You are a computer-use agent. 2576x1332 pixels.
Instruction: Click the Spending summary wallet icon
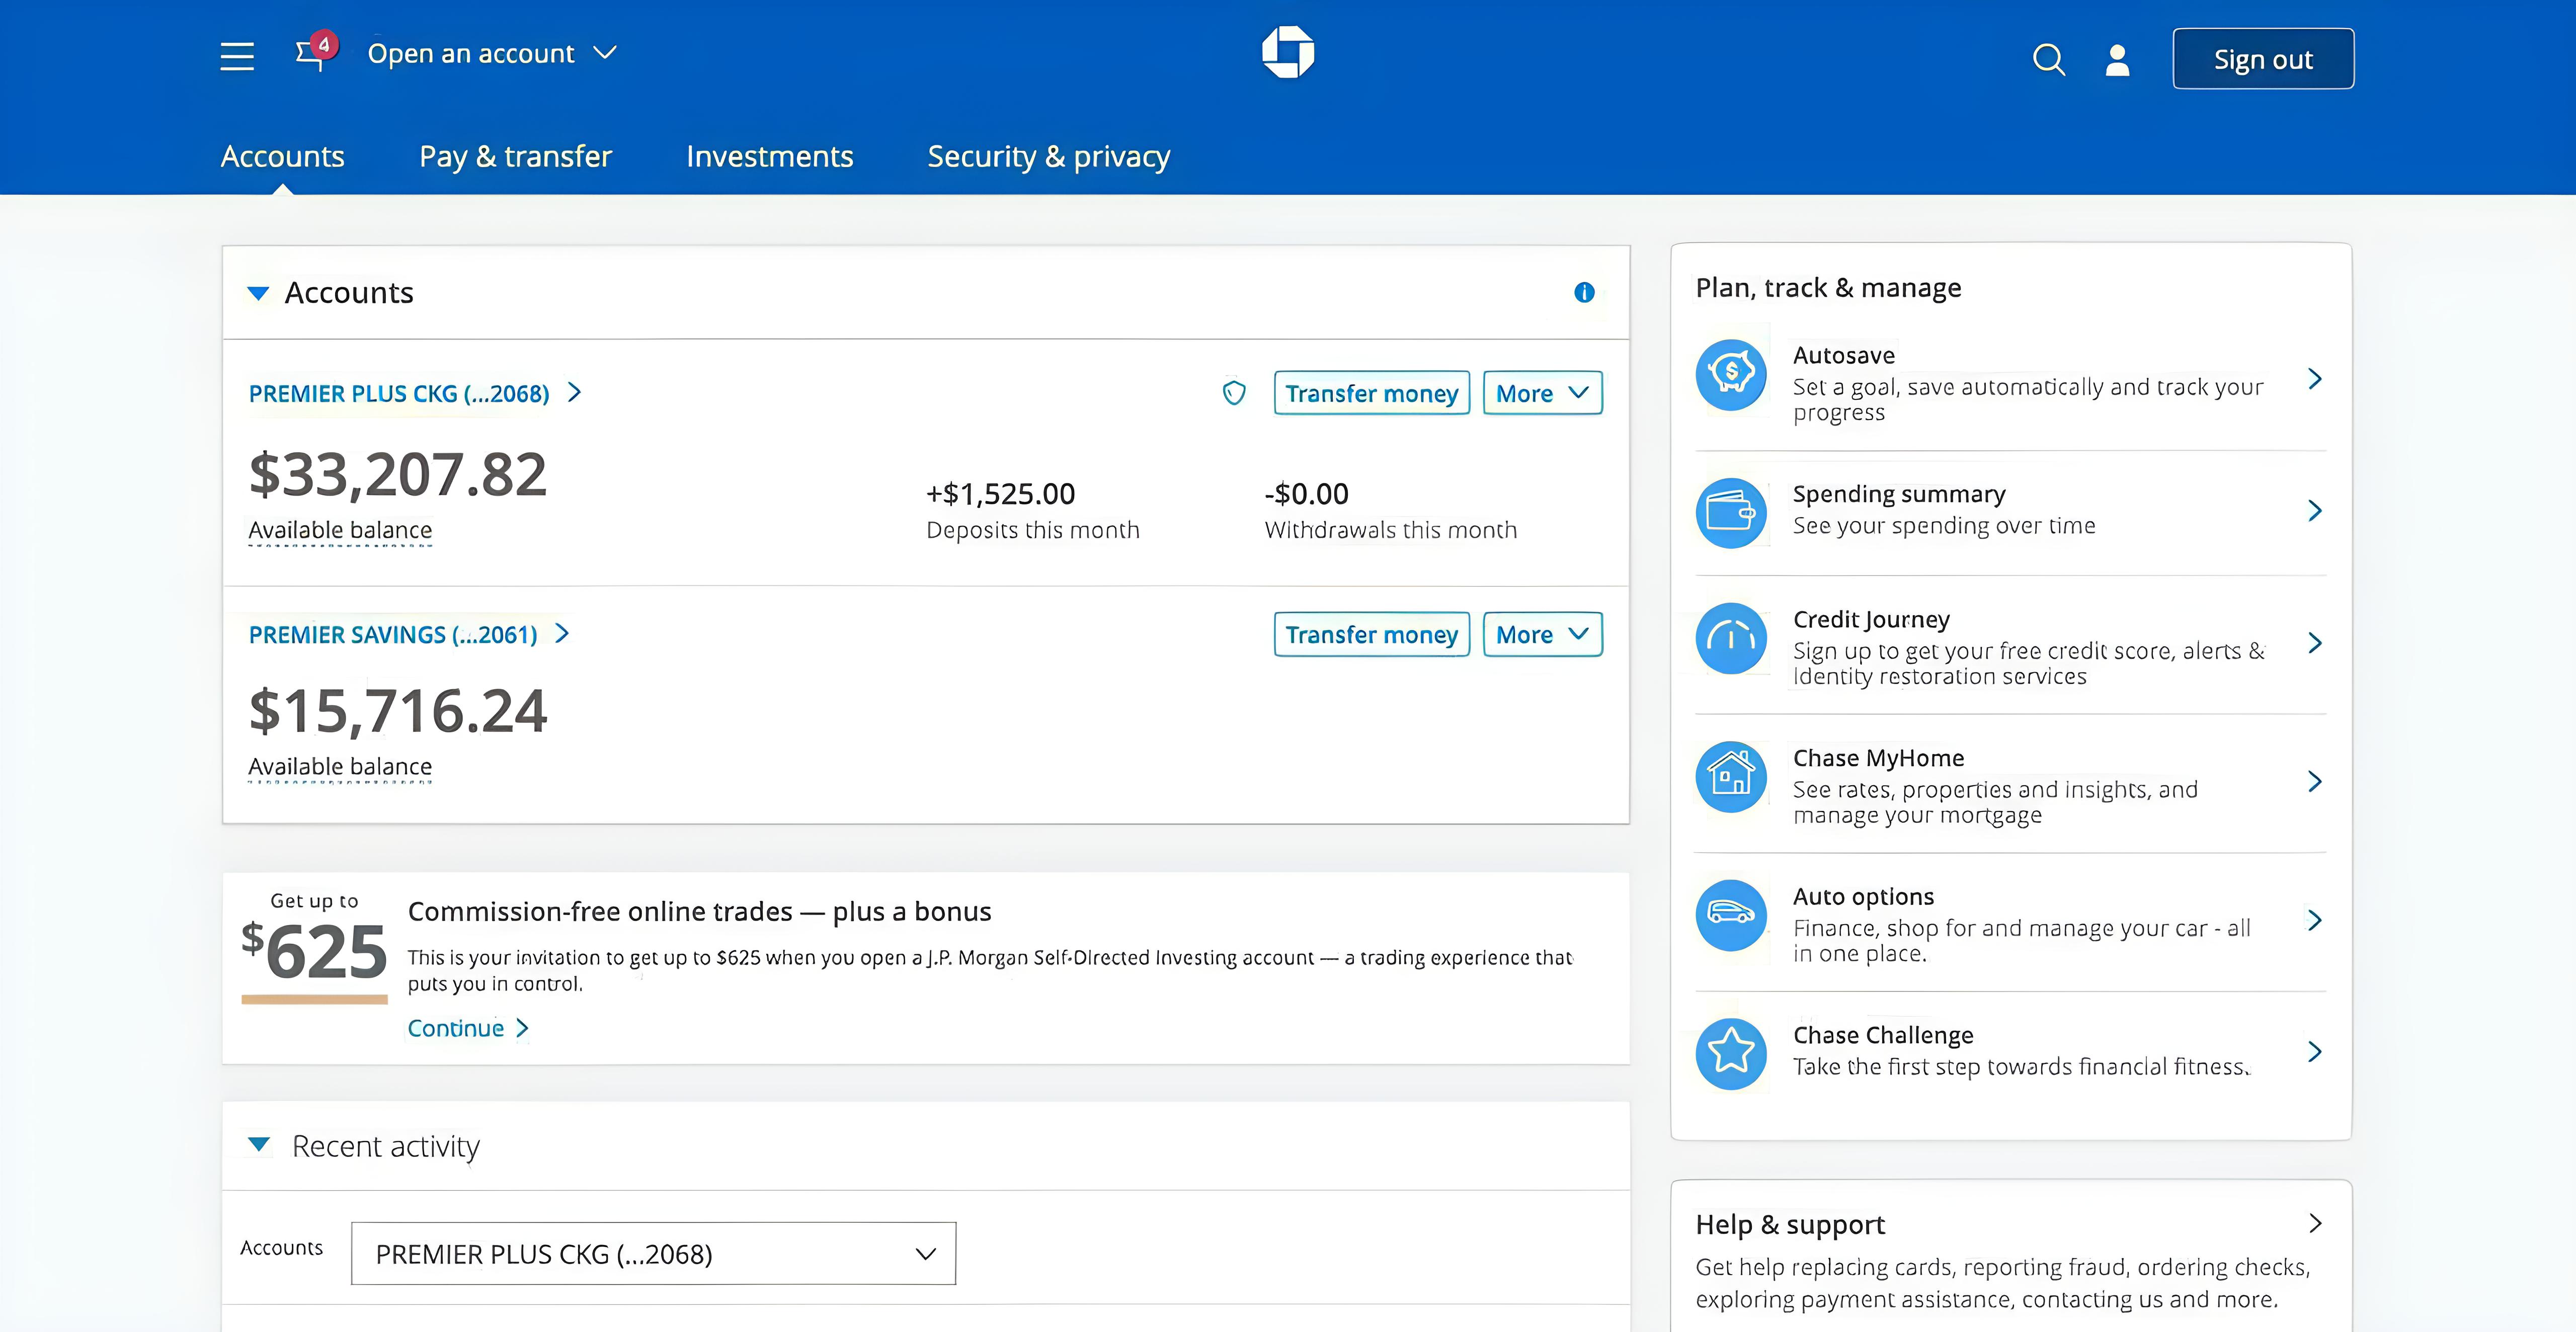coord(1731,513)
